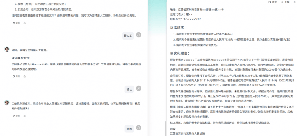This screenshot has width=297, height=136.
Task: Click the lock icon under the phone number confirmation message
Action: pos(25,76)
